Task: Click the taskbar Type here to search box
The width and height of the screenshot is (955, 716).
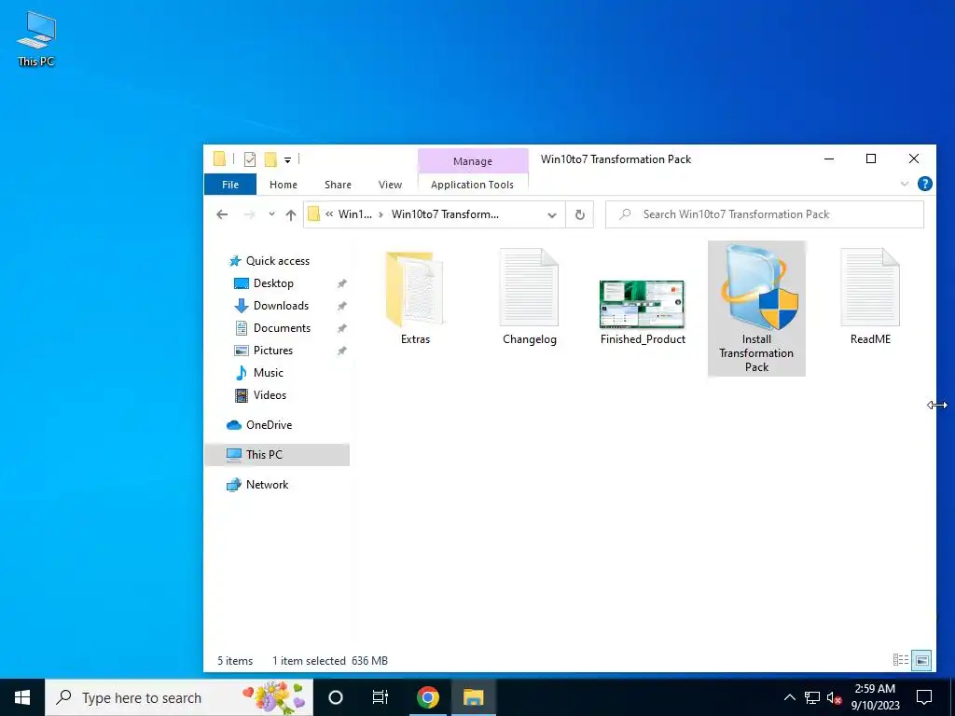Action: (179, 697)
